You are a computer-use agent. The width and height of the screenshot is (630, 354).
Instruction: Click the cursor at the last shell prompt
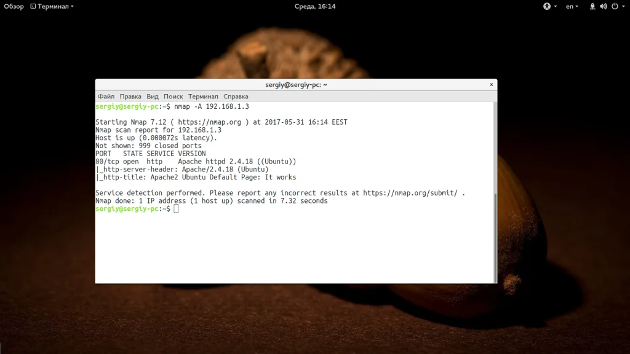coord(176,209)
